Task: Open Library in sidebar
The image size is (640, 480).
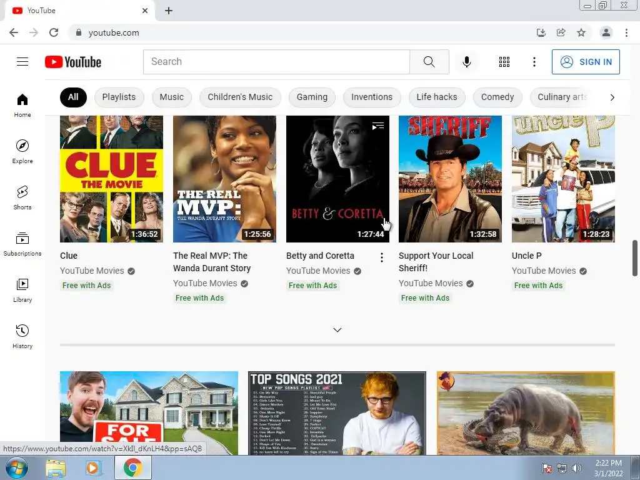Action: [22, 290]
